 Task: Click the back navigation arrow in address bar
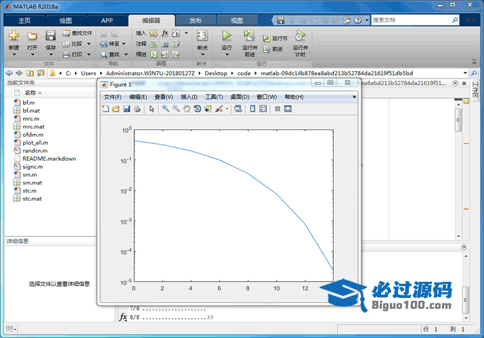point(9,73)
